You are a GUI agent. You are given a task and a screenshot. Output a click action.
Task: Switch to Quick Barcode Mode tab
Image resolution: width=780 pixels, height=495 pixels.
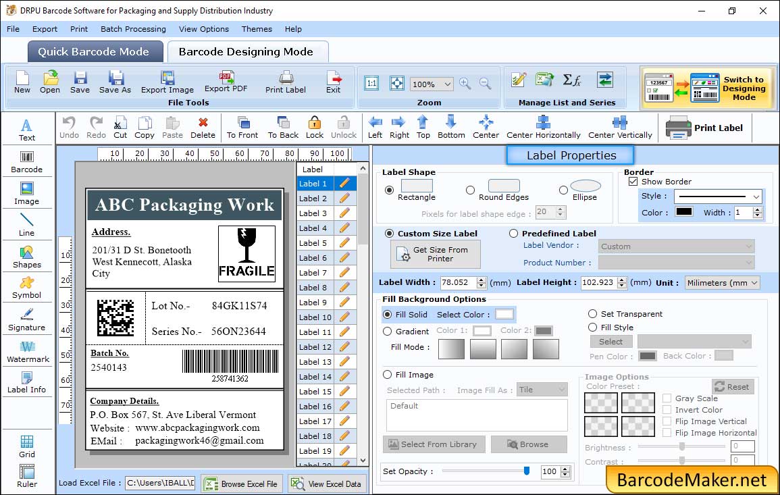(95, 52)
